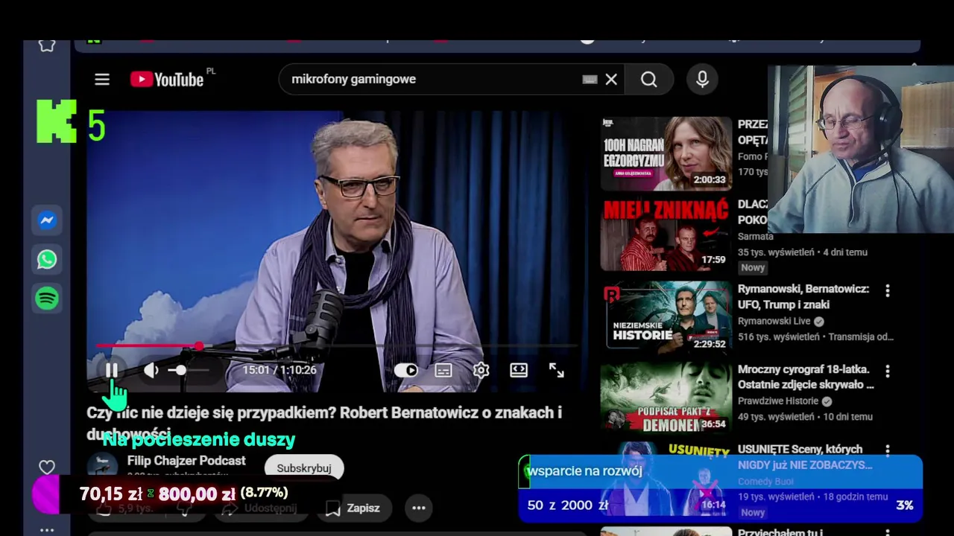Open the on-screen keyboard icon in search
Image resolution: width=954 pixels, height=536 pixels.
pyautogui.click(x=590, y=80)
